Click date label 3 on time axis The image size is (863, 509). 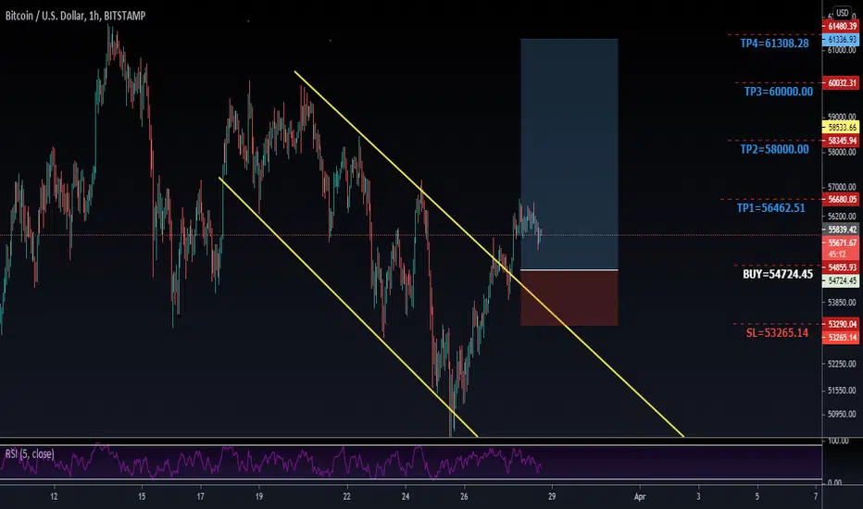tap(698, 496)
